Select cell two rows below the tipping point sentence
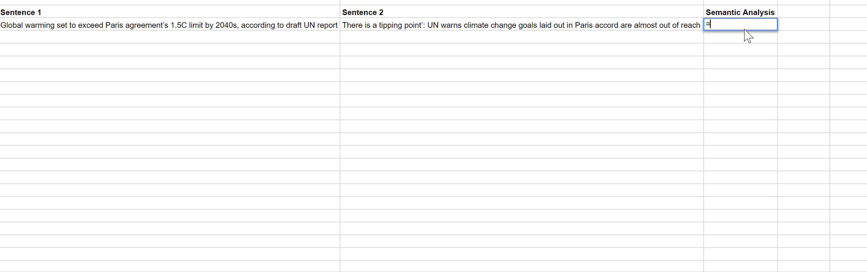Screen dimensions: 867x272 521,50
